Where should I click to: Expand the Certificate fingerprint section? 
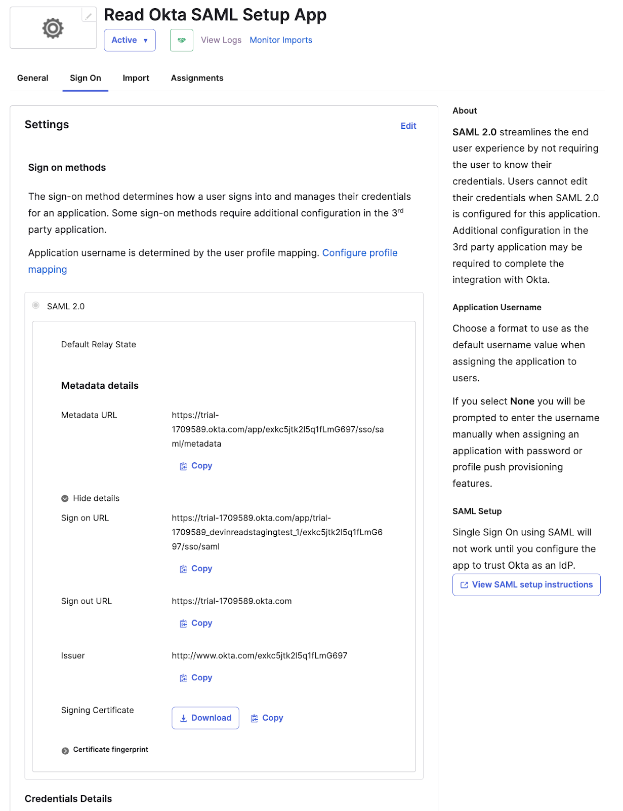65,750
